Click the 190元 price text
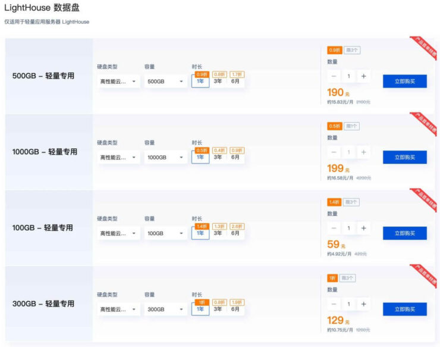This screenshot has height=347, width=440. [338, 92]
